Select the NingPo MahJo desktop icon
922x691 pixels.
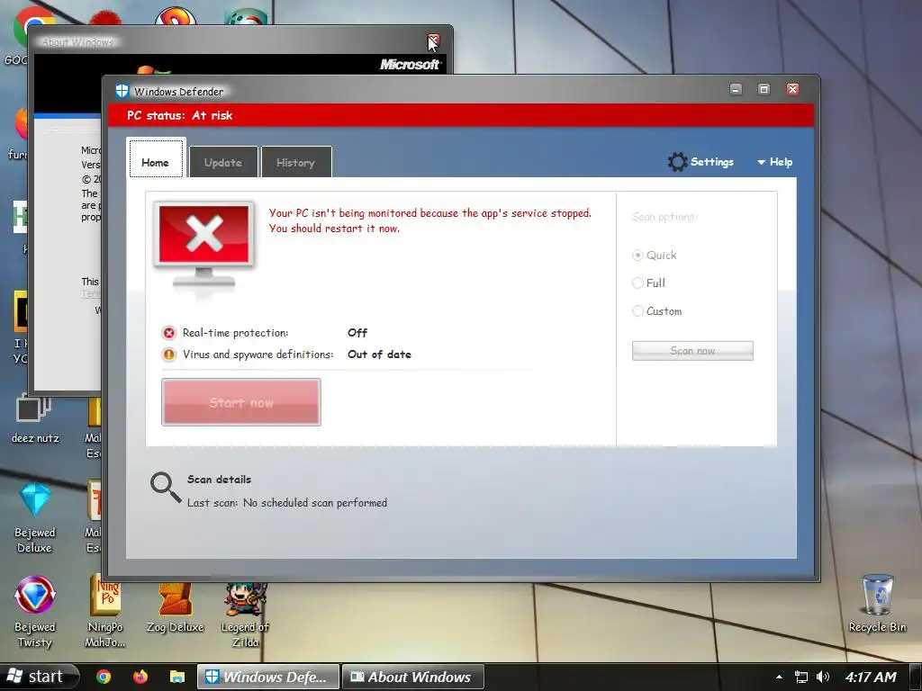pyautogui.click(x=105, y=612)
